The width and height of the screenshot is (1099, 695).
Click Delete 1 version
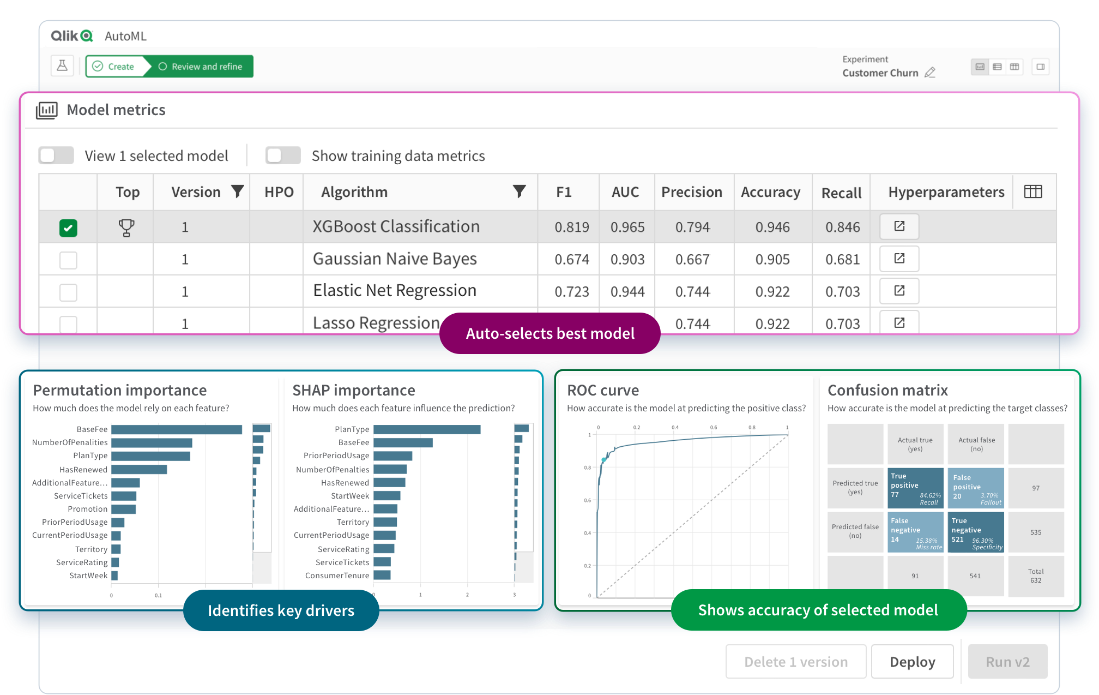[795, 661]
